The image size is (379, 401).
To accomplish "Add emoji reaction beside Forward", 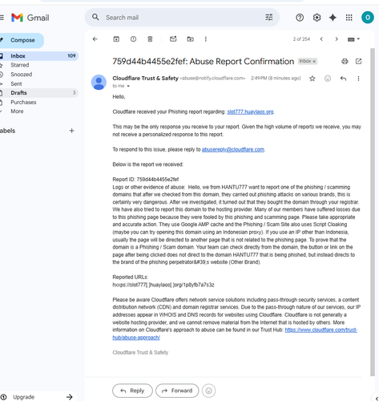I will click(209, 391).
